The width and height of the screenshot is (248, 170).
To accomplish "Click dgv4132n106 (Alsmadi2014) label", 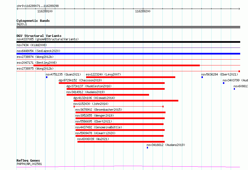I will tap(94, 98).
